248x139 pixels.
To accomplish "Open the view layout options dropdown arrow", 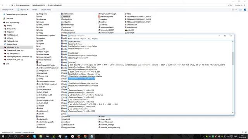I will (x=236, y=10).
